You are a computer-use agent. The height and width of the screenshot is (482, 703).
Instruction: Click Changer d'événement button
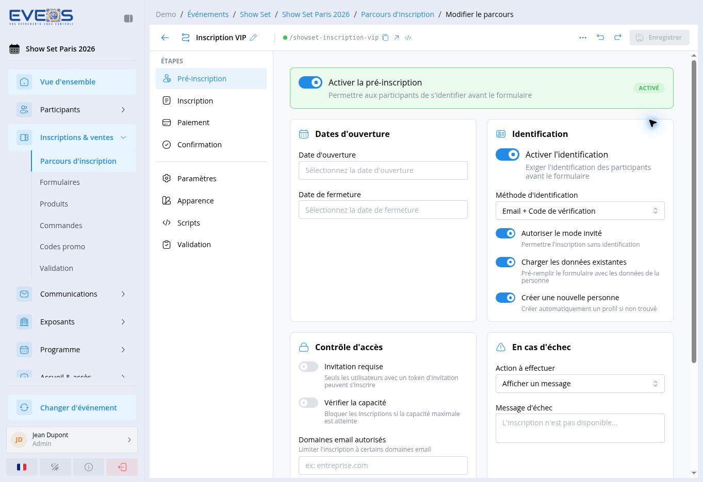tap(72, 408)
